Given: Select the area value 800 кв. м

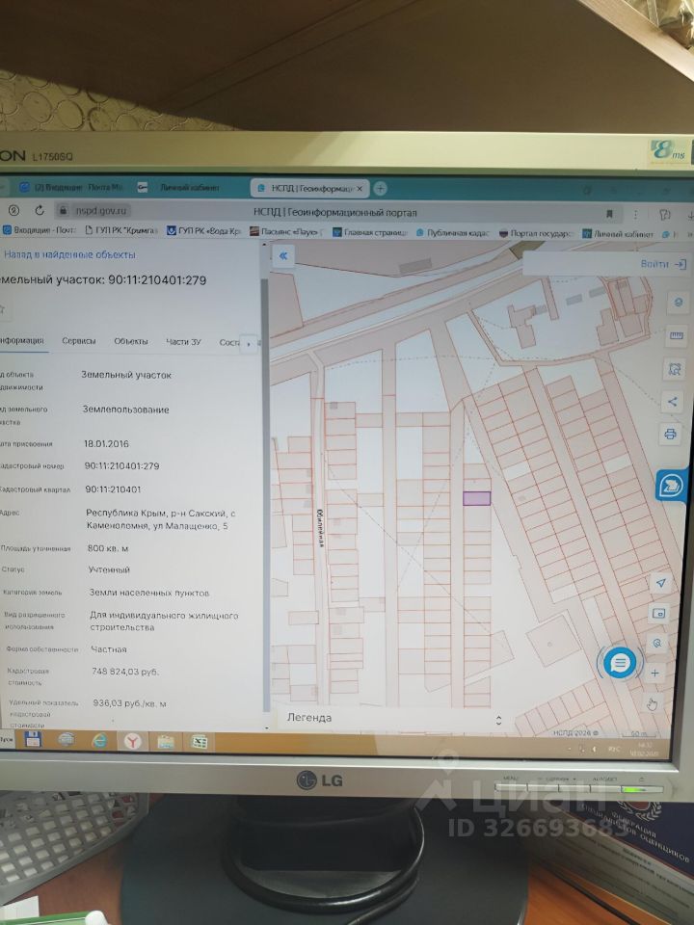Looking at the screenshot, I should [x=108, y=548].
